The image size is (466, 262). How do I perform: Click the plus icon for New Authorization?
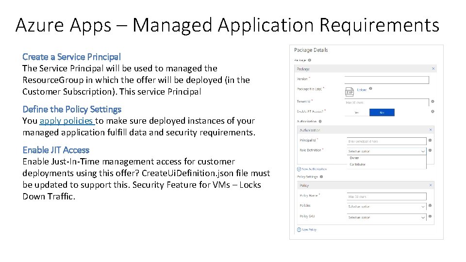point(299,169)
